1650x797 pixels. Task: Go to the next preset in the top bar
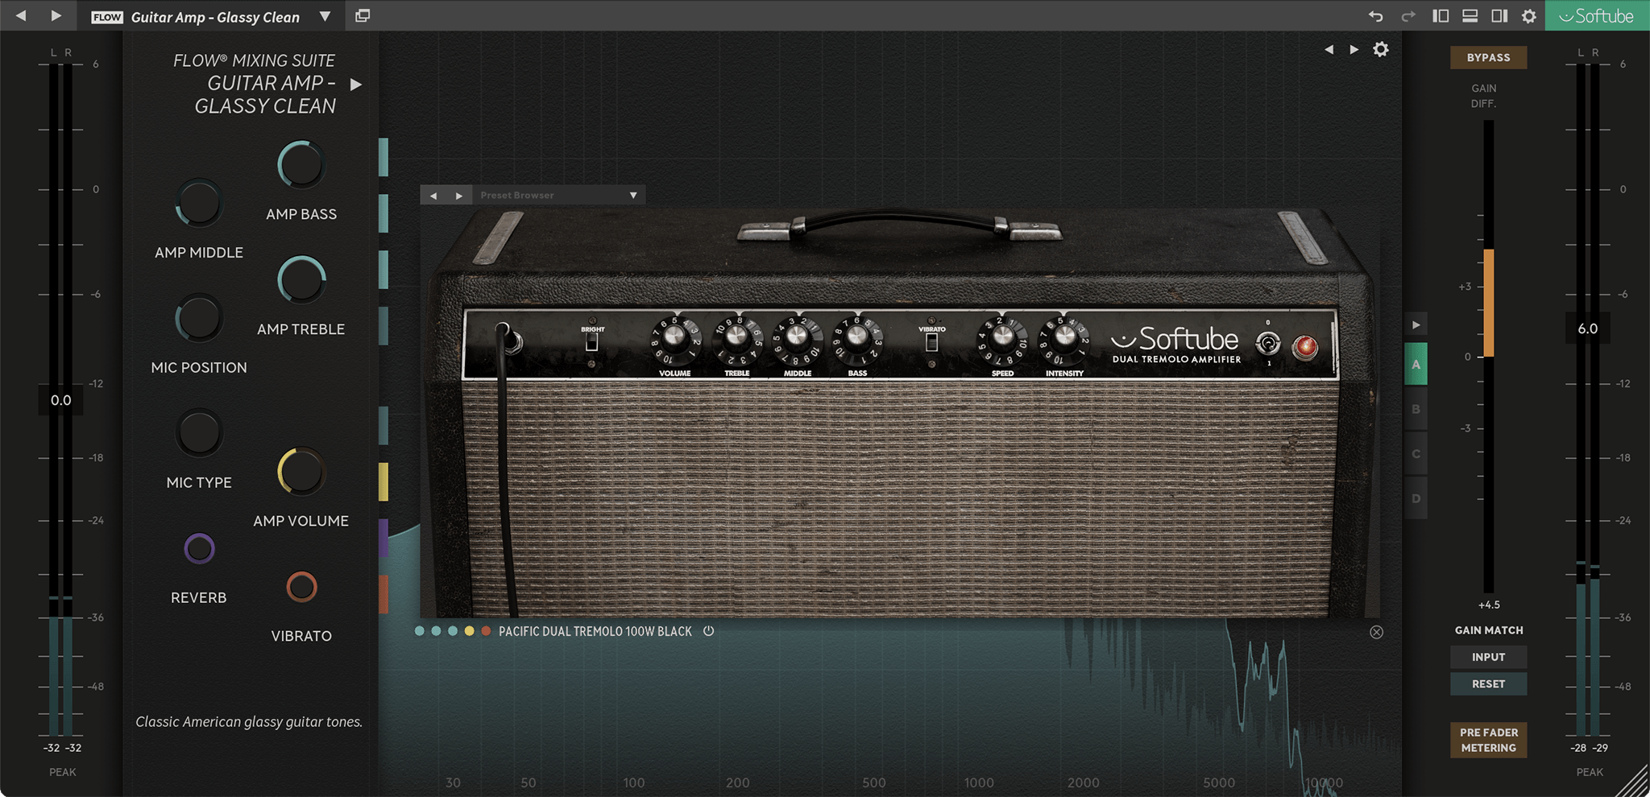56,15
